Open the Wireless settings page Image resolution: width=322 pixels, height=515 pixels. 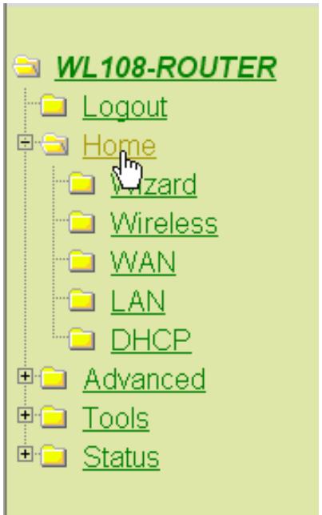coord(164,224)
